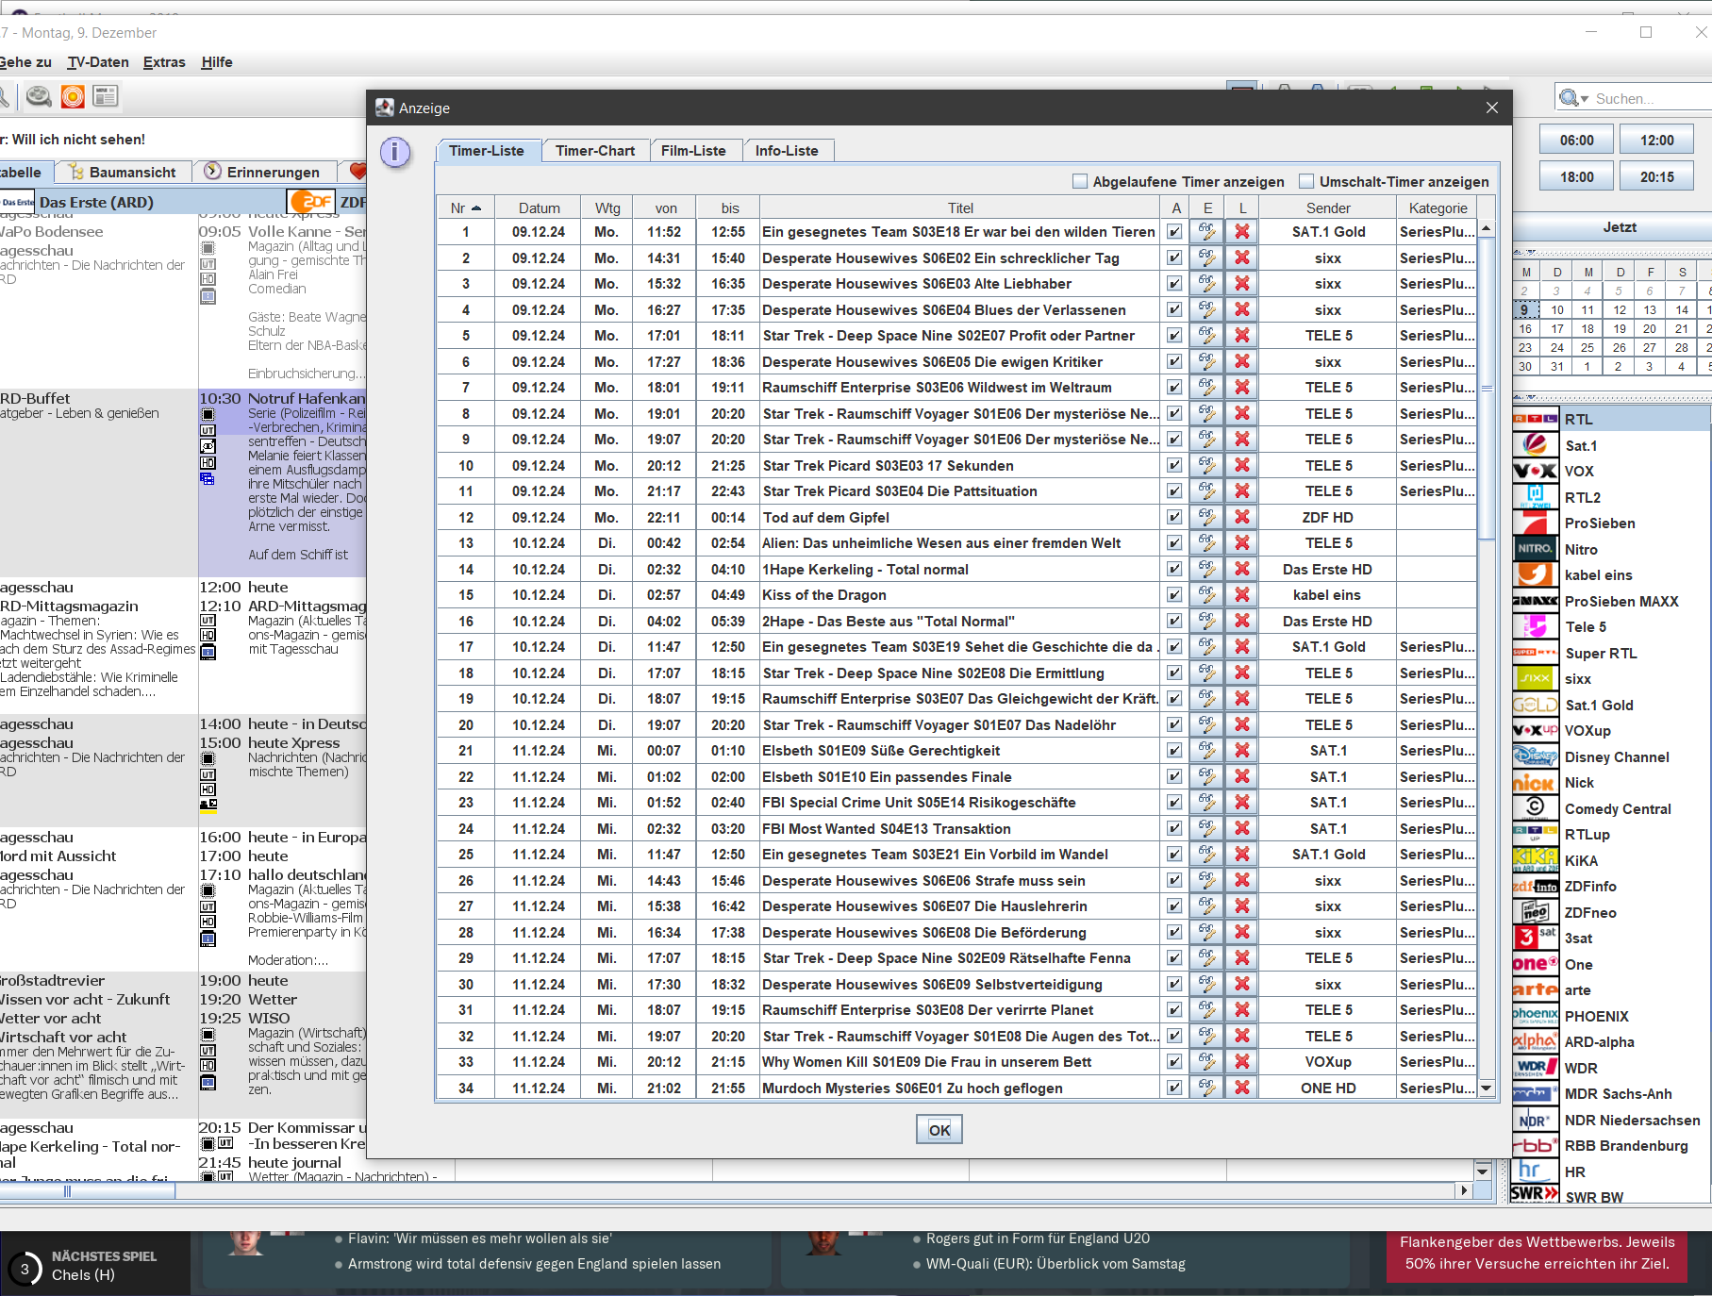Sort timers by the Sender column header

[1328, 208]
